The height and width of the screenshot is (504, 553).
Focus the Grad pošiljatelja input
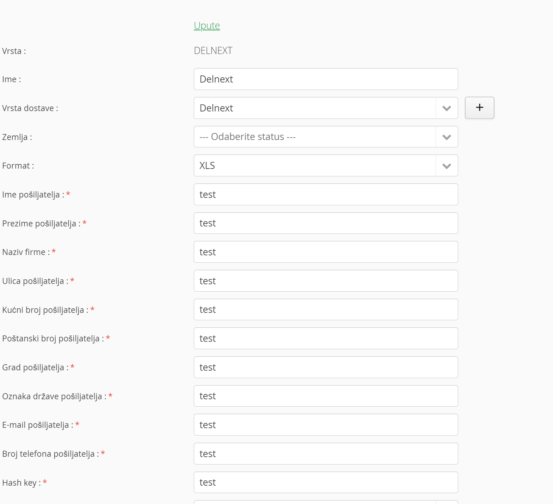[x=326, y=367]
